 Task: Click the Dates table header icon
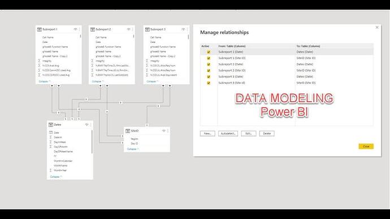pos(51,125)
